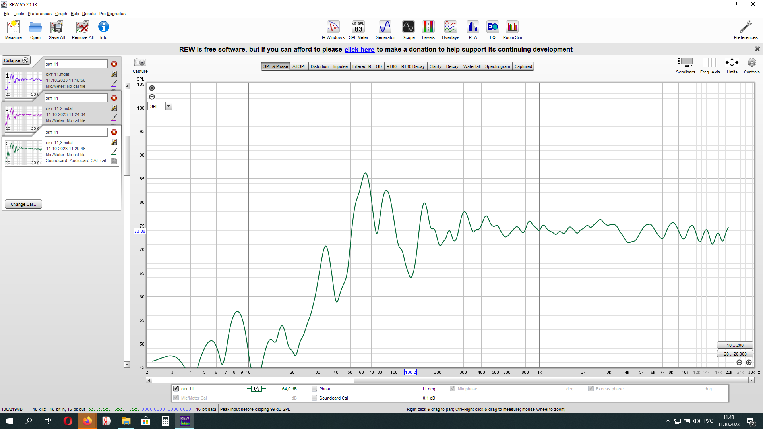Open the SPL Meter
The image size is (763, 429).
click(358, 30)
